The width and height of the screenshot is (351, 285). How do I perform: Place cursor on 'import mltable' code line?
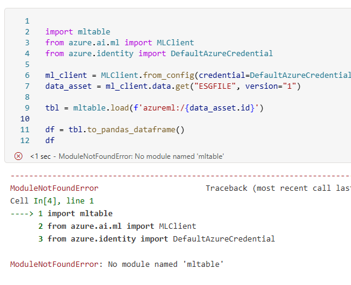(x=78, y=32)
